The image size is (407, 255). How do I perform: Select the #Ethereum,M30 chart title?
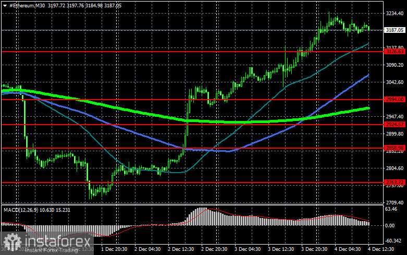pyautogui.click(x=27, y=5)
